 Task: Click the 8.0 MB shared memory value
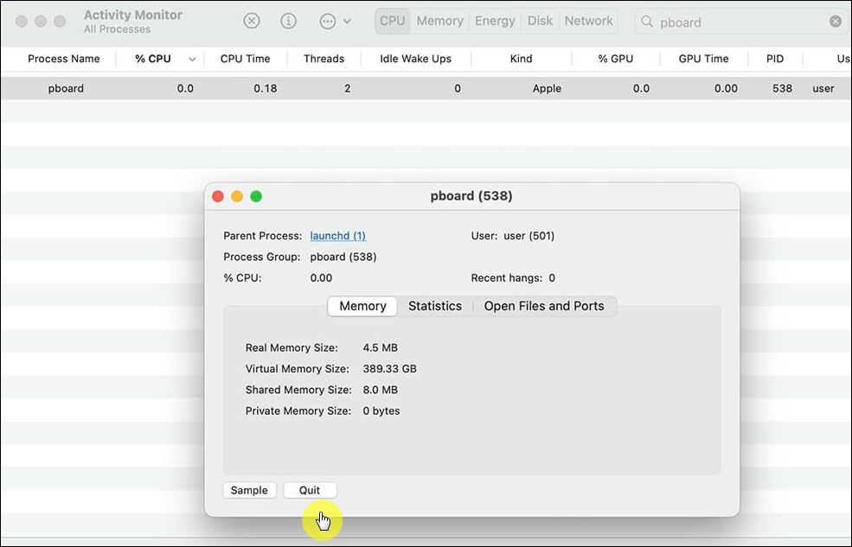coord(381,391)
